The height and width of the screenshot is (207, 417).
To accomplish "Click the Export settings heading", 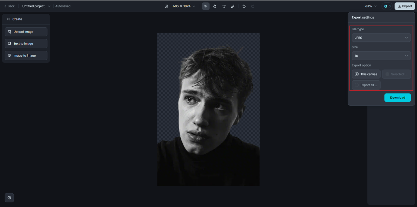I will pyautogui.click(x=363, y=18).
